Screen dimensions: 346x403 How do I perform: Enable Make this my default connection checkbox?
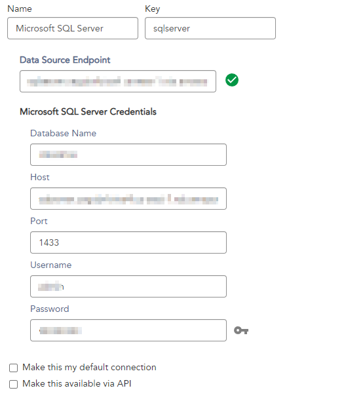13,368
